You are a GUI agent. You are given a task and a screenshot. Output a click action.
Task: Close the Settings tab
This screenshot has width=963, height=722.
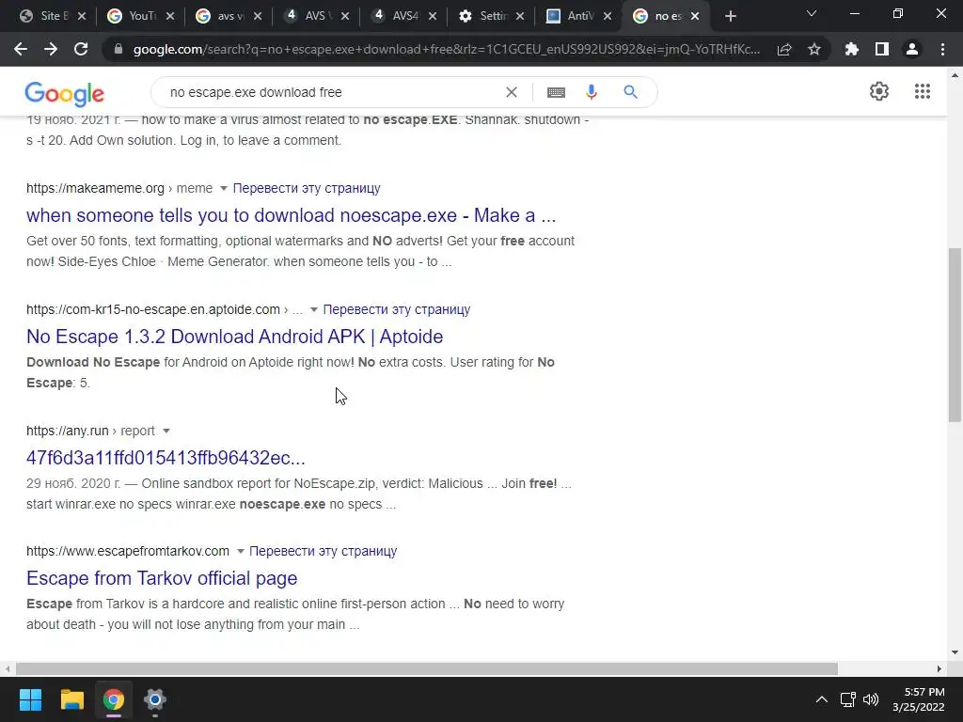(520, 16)
